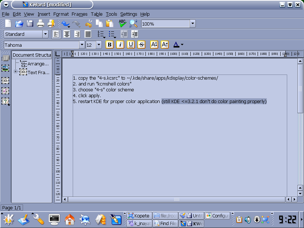The height and width of the screenshot is (228, 304).
Task: Align paragraph right
Action: [77, 34]
